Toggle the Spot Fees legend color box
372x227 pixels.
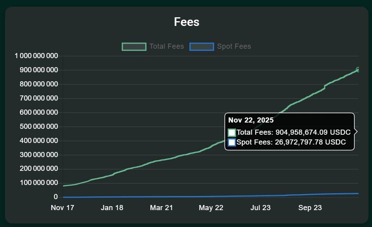(201, 47)
